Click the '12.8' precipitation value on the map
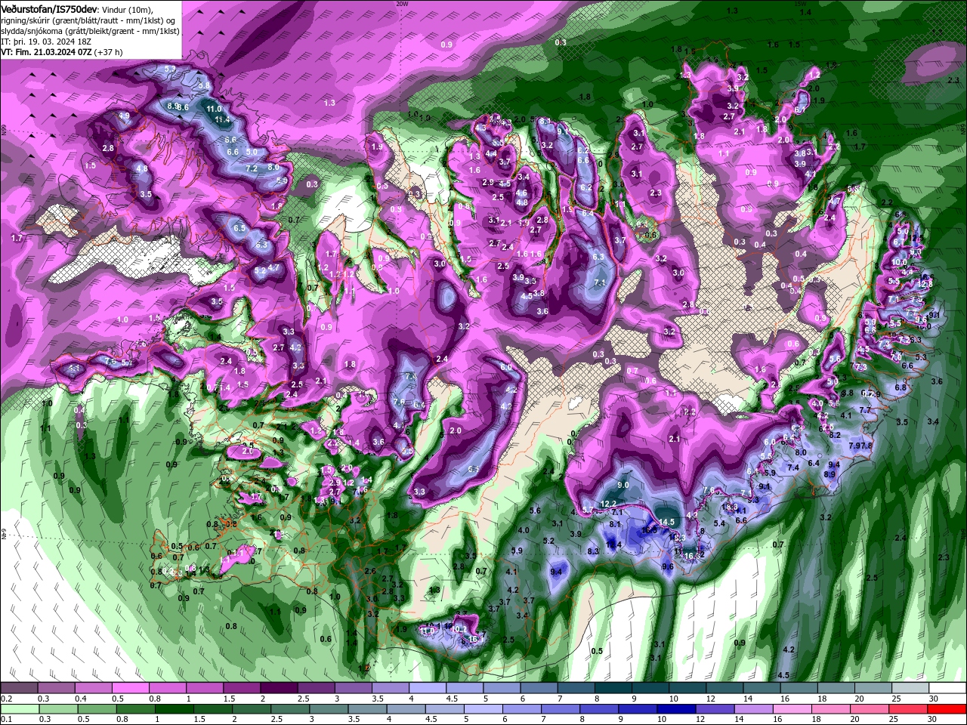This screenshot has width=967, height=725. point(925,283)
